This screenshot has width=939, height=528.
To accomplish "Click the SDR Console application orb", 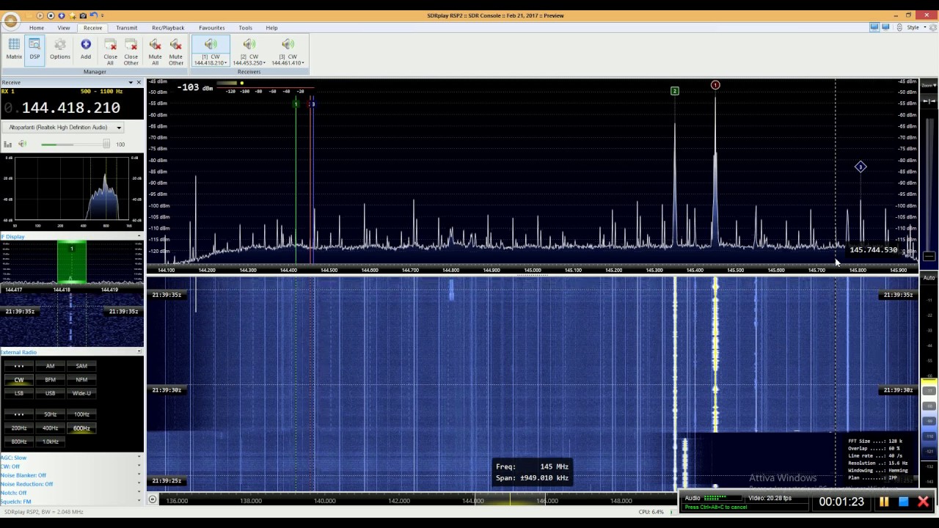I will tap(11, 21).
